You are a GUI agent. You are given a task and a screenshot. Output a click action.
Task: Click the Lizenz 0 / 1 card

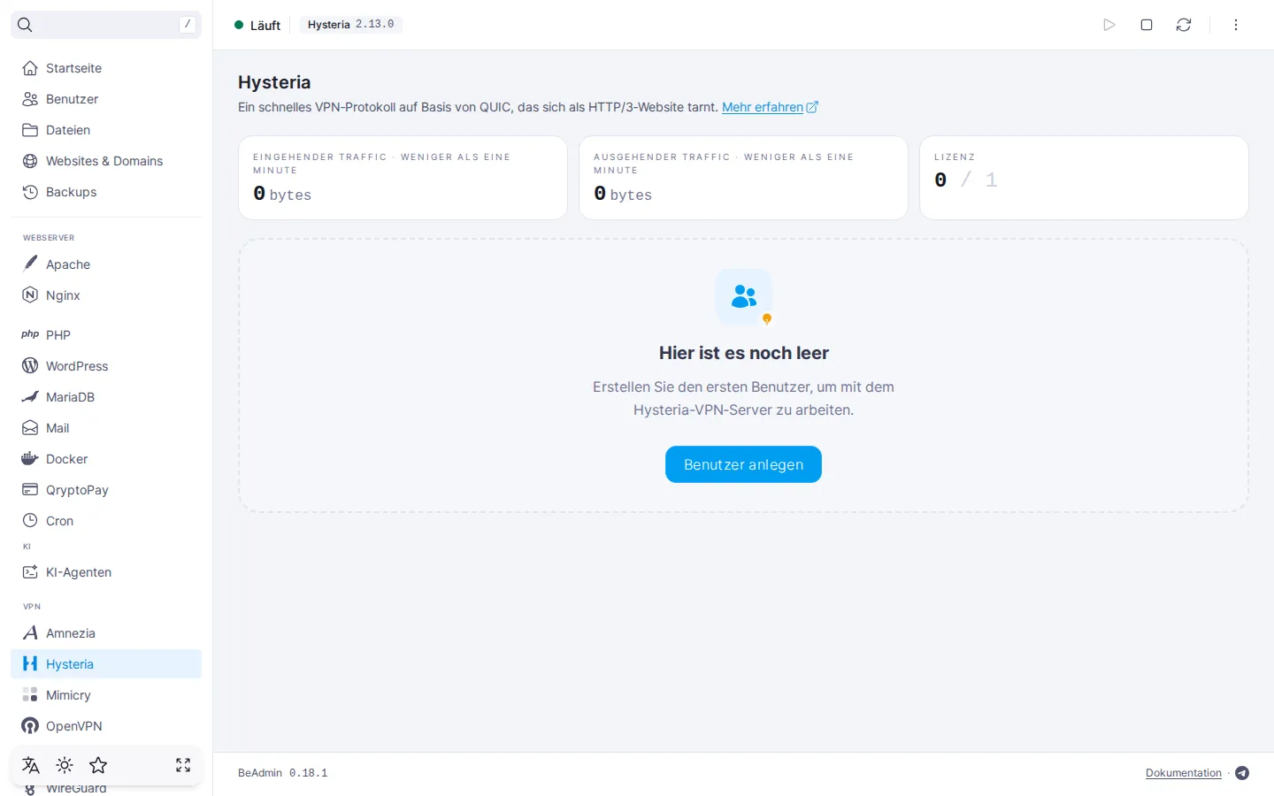coord(1084,178)
